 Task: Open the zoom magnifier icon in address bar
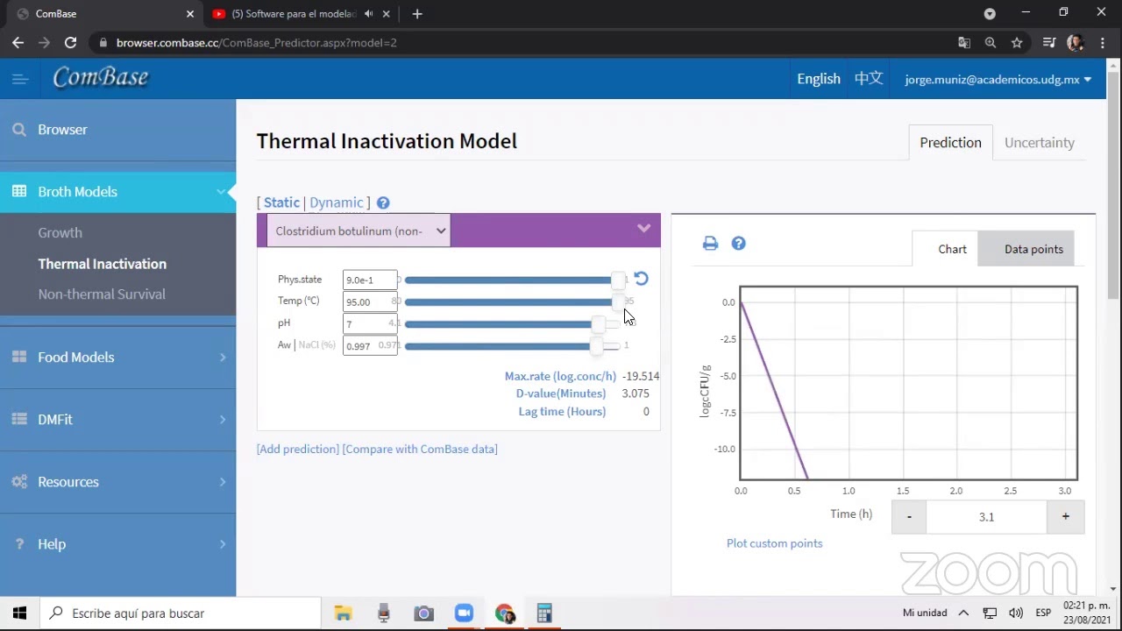click(x=991, y=42)
